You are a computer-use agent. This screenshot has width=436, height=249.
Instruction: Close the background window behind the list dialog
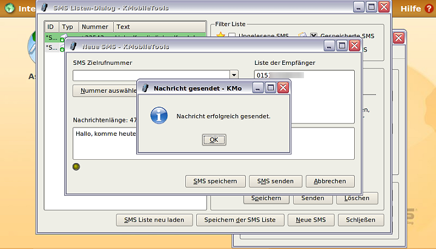pos(398,38)
